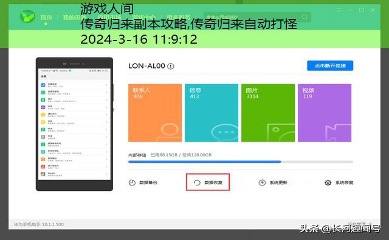Screen dimensions: 389x240
Task: Click the 点击断开连接 button
Action: [330, 65]
